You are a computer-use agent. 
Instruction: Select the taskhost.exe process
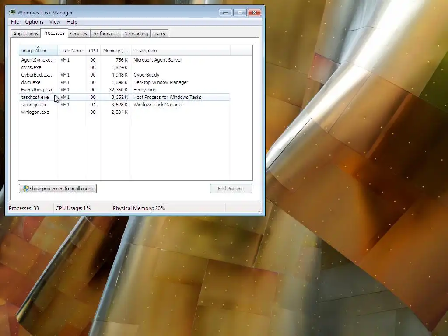[124, 97]
